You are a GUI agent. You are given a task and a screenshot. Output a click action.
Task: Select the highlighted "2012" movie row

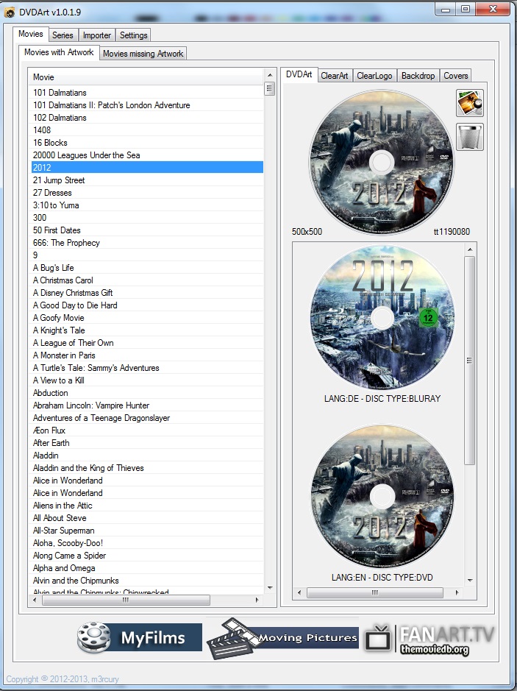(x=148, y=168)
